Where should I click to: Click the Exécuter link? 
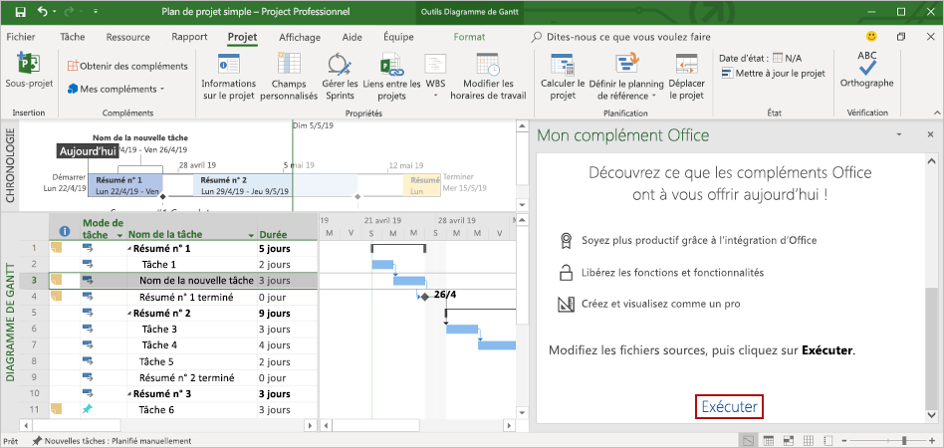click(730, 407)
